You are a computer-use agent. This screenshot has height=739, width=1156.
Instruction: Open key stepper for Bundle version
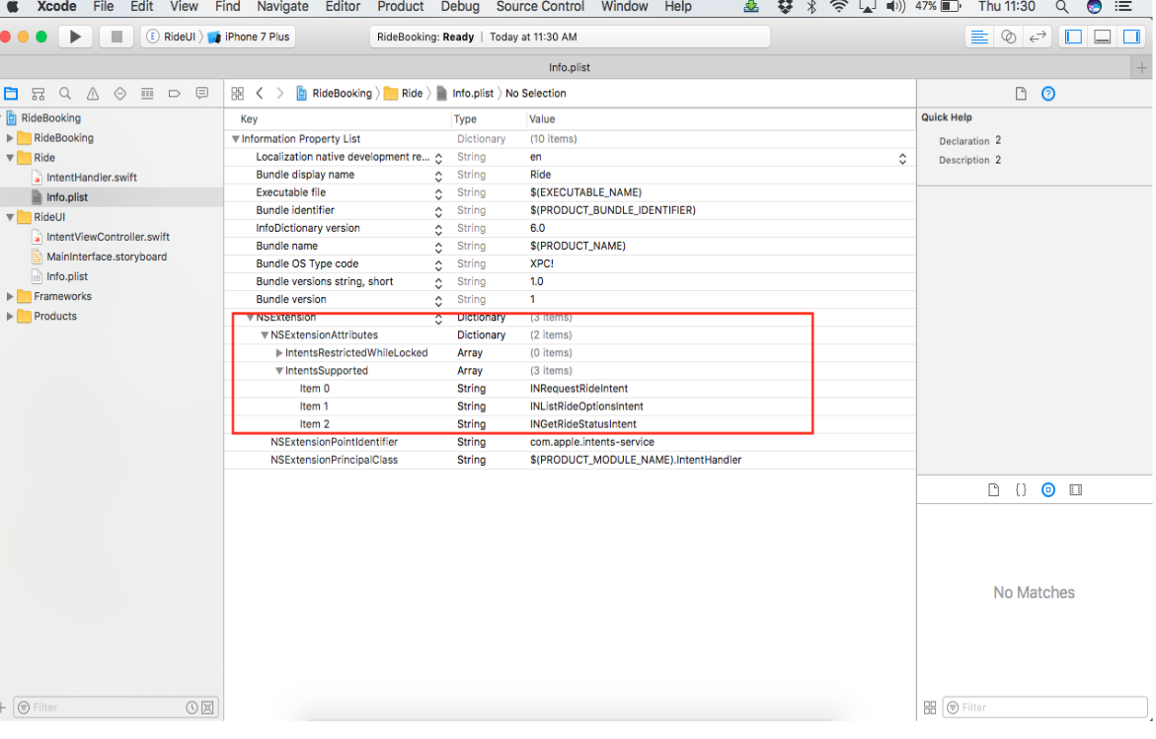438,301
